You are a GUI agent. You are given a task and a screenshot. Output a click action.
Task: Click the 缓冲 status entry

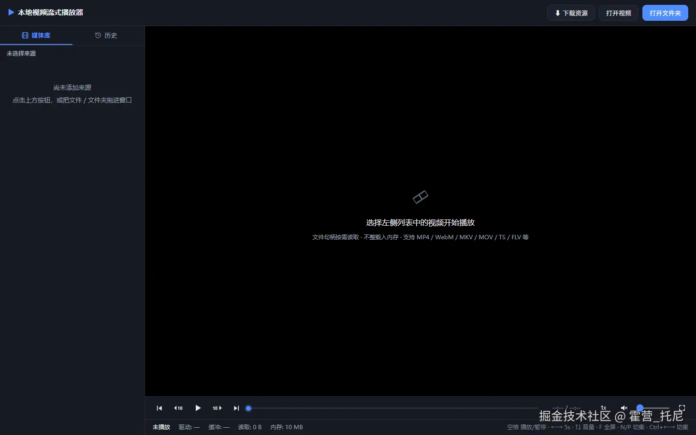click(219, 427)
